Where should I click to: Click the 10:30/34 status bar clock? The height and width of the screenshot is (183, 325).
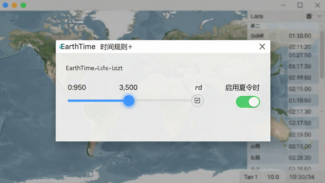click(302, 177)
